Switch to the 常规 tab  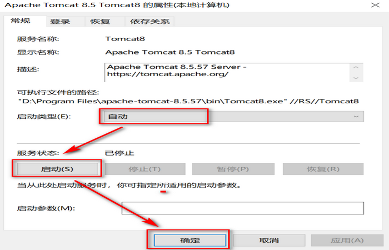[x=26, y=21]
